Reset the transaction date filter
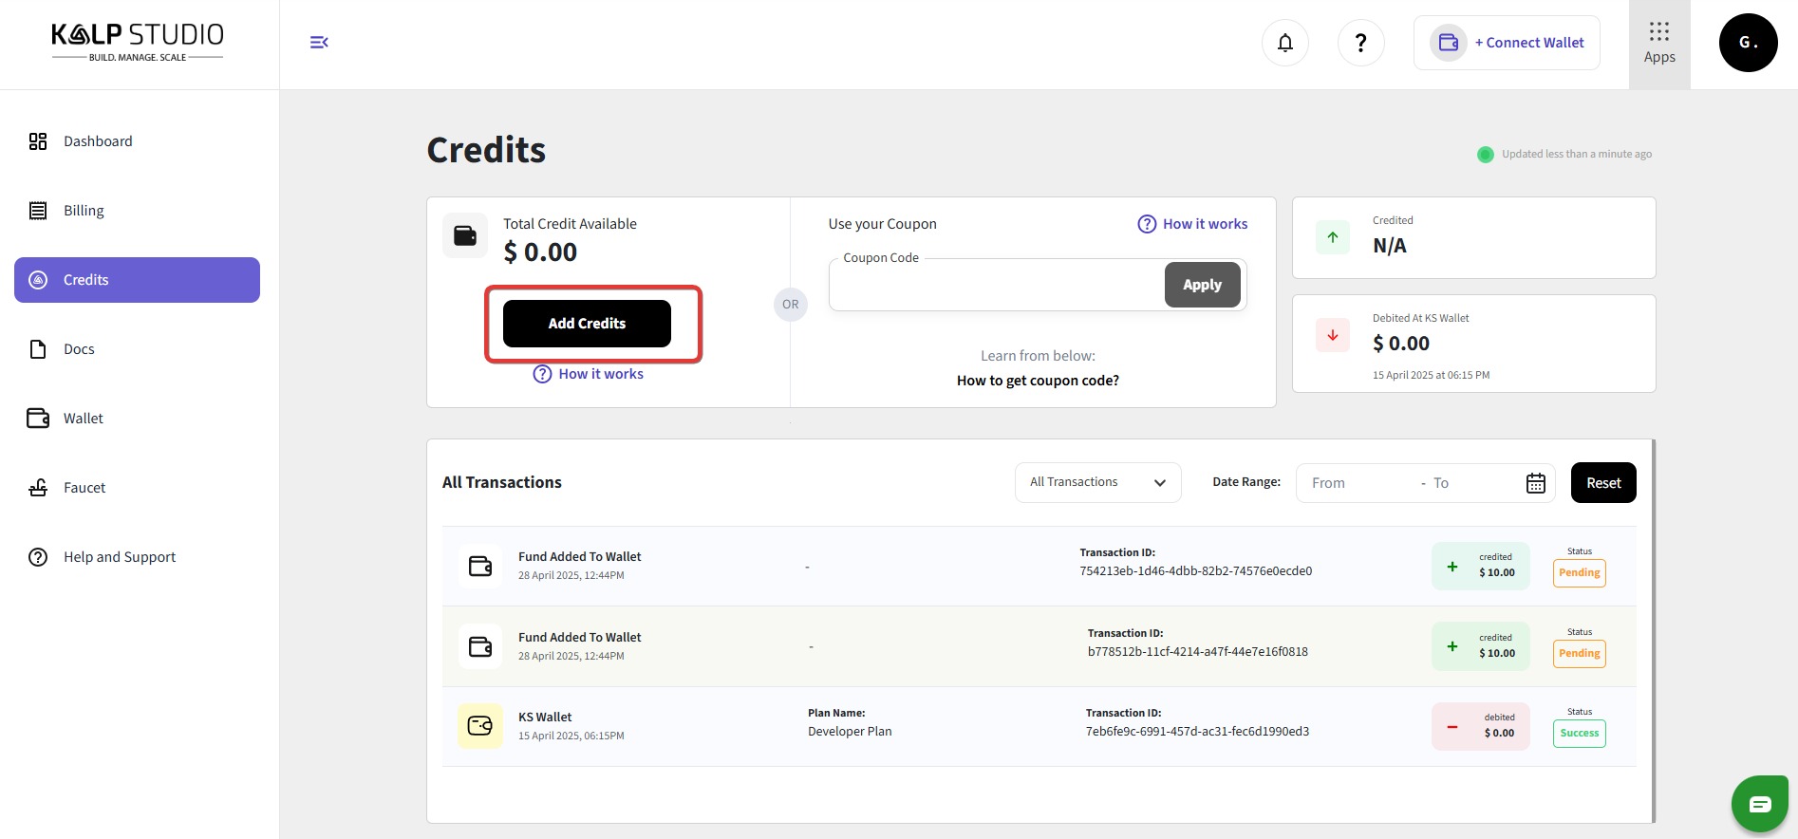Screen dimensions: 1798x839 coord(1603,483)
